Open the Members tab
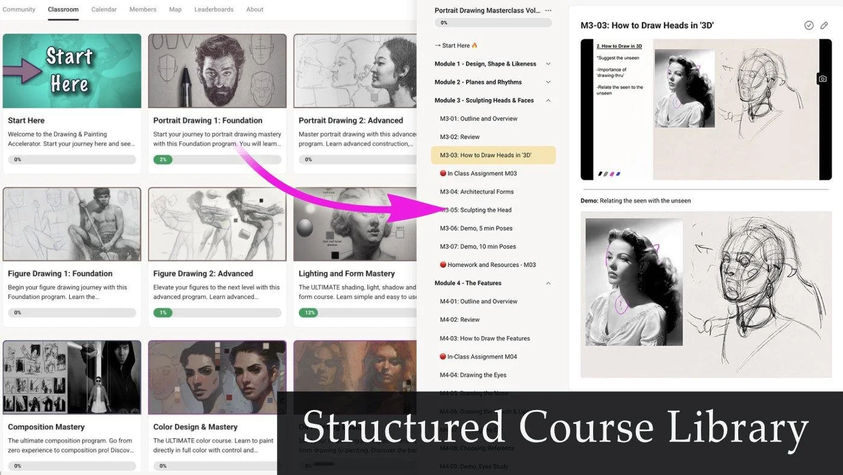The height and width of the screenshot is (475, 843). [x=143, y=10]
